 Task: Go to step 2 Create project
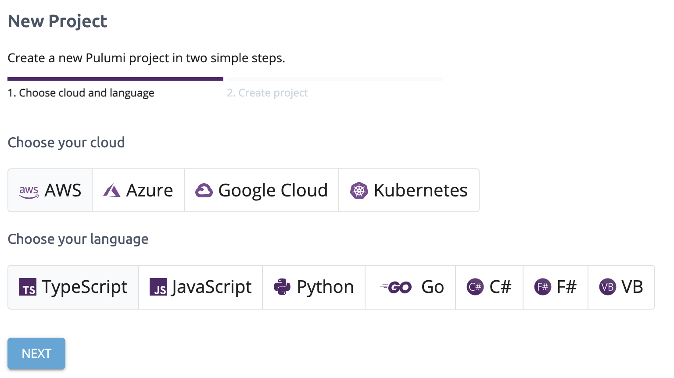click(267, 93)
